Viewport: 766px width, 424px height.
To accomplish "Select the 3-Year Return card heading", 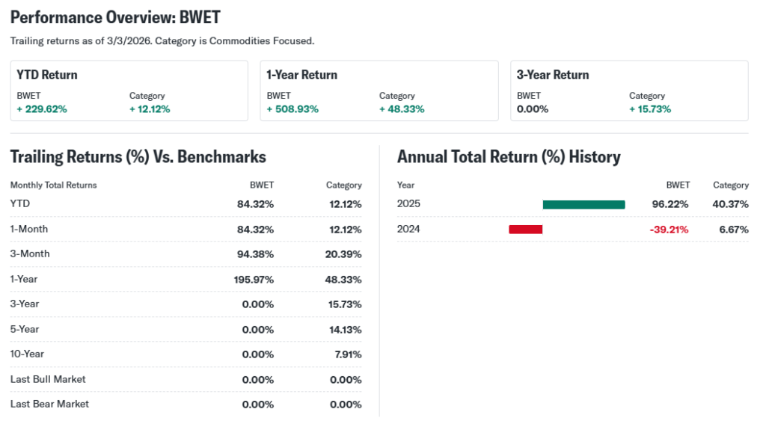I will tap(553, 75).
